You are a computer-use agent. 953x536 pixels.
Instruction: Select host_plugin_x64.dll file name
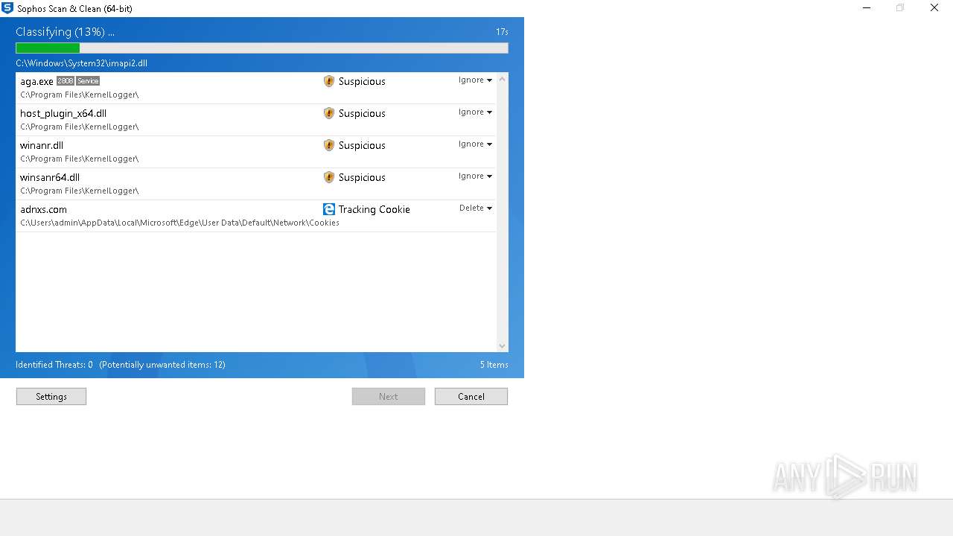click(x=63, y=113)
